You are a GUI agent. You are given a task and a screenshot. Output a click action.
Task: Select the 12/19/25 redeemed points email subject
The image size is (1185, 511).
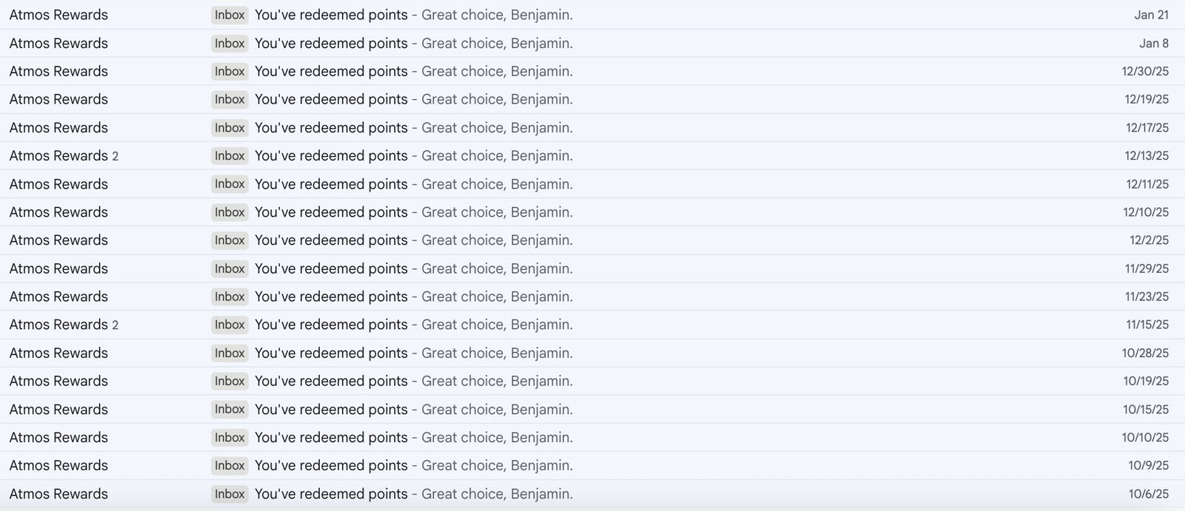pos(331,100)
